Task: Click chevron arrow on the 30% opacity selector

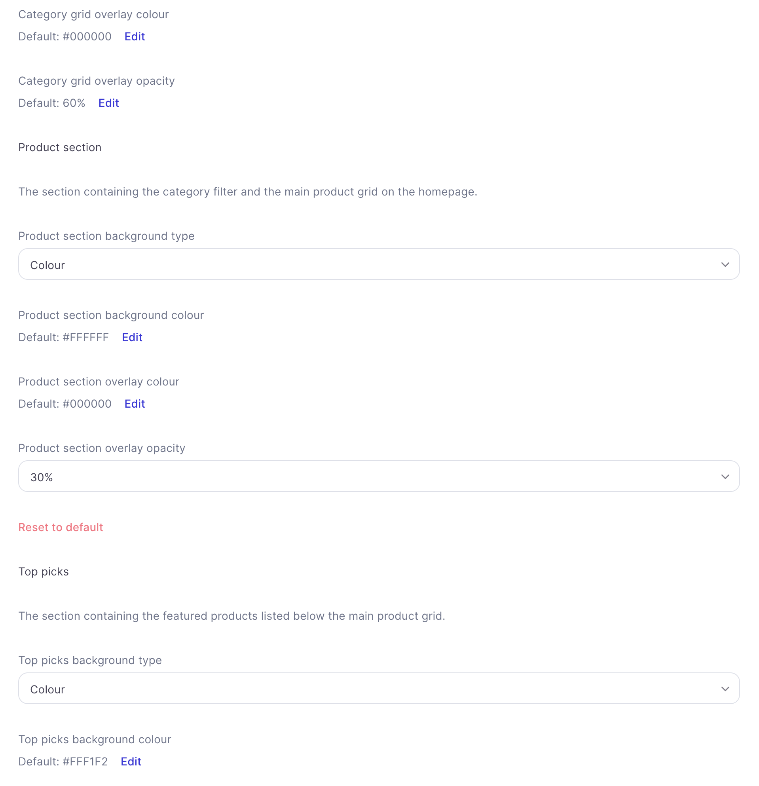Action: pos(725,477)
